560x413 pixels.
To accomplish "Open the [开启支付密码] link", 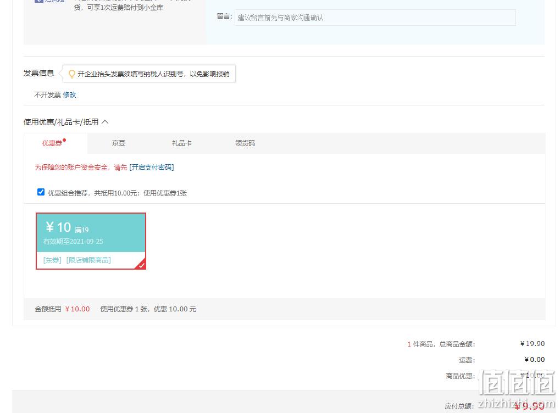I will (152, 167).
